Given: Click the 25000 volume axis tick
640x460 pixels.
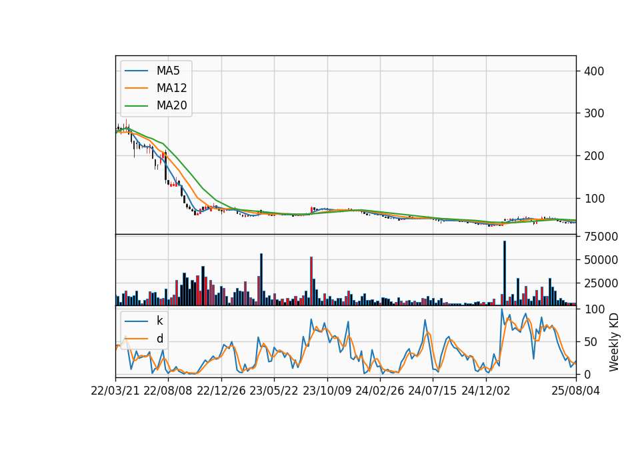Looking at the screenshot, I should pos(601,283).
